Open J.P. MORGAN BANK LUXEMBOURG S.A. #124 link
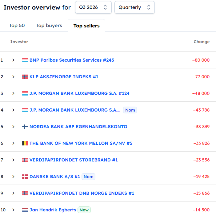216x216 pixels. click(79, 93)
